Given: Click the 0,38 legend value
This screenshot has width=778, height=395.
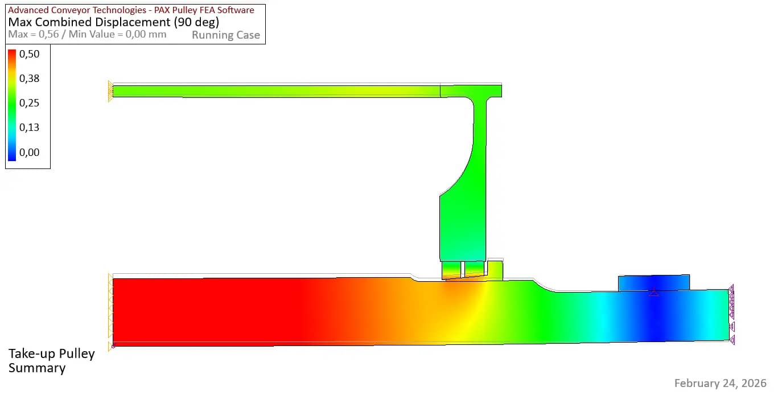Looking at the screenshot, I should [x=29, y=79].
